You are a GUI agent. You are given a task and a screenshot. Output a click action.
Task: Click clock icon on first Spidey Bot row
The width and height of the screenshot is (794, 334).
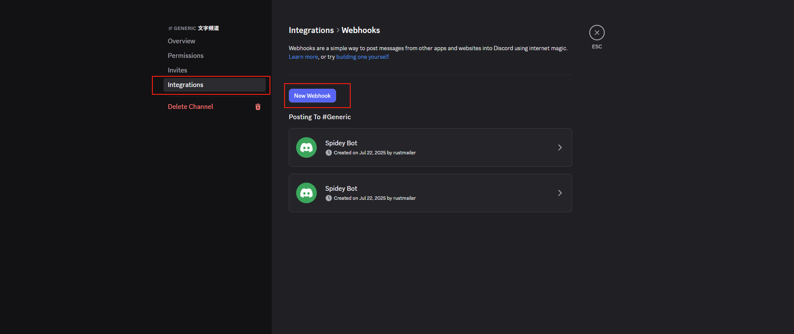pyautogui.click(x=329, y=153)
